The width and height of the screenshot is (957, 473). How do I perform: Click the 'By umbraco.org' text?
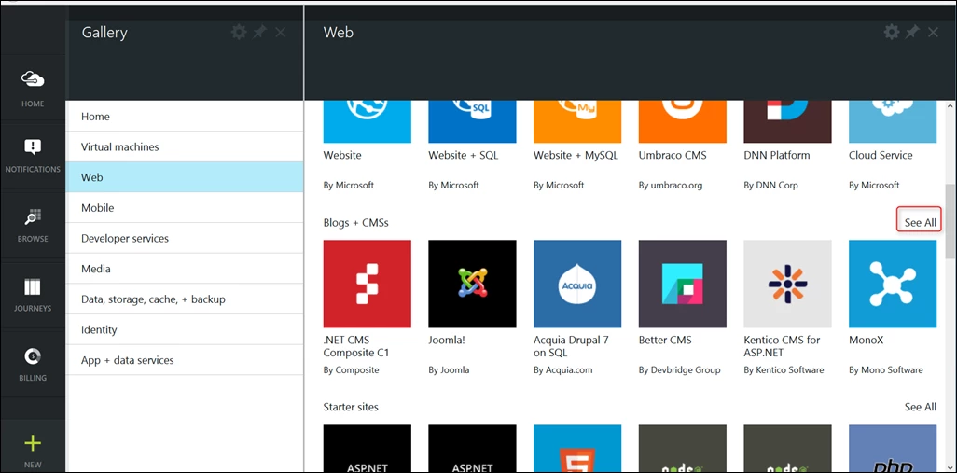click(x=673, y=185)
